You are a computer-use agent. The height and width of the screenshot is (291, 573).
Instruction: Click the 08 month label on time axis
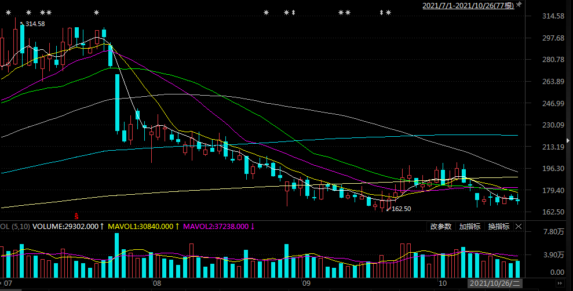pos(157,283)
